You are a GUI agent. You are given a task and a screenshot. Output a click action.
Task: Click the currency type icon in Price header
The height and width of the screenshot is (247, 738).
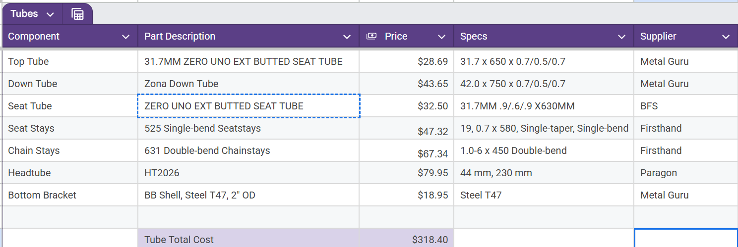[371, 36]
